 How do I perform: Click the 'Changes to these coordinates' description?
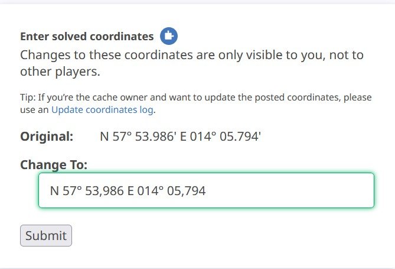(x=192, y=63)
